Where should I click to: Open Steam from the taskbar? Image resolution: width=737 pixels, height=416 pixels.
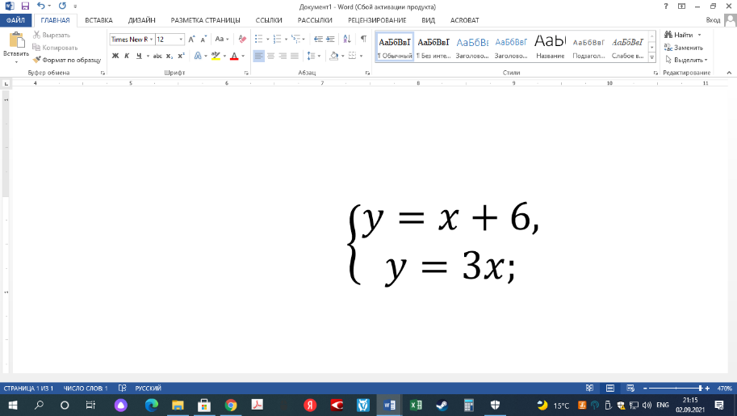[442, 405]
